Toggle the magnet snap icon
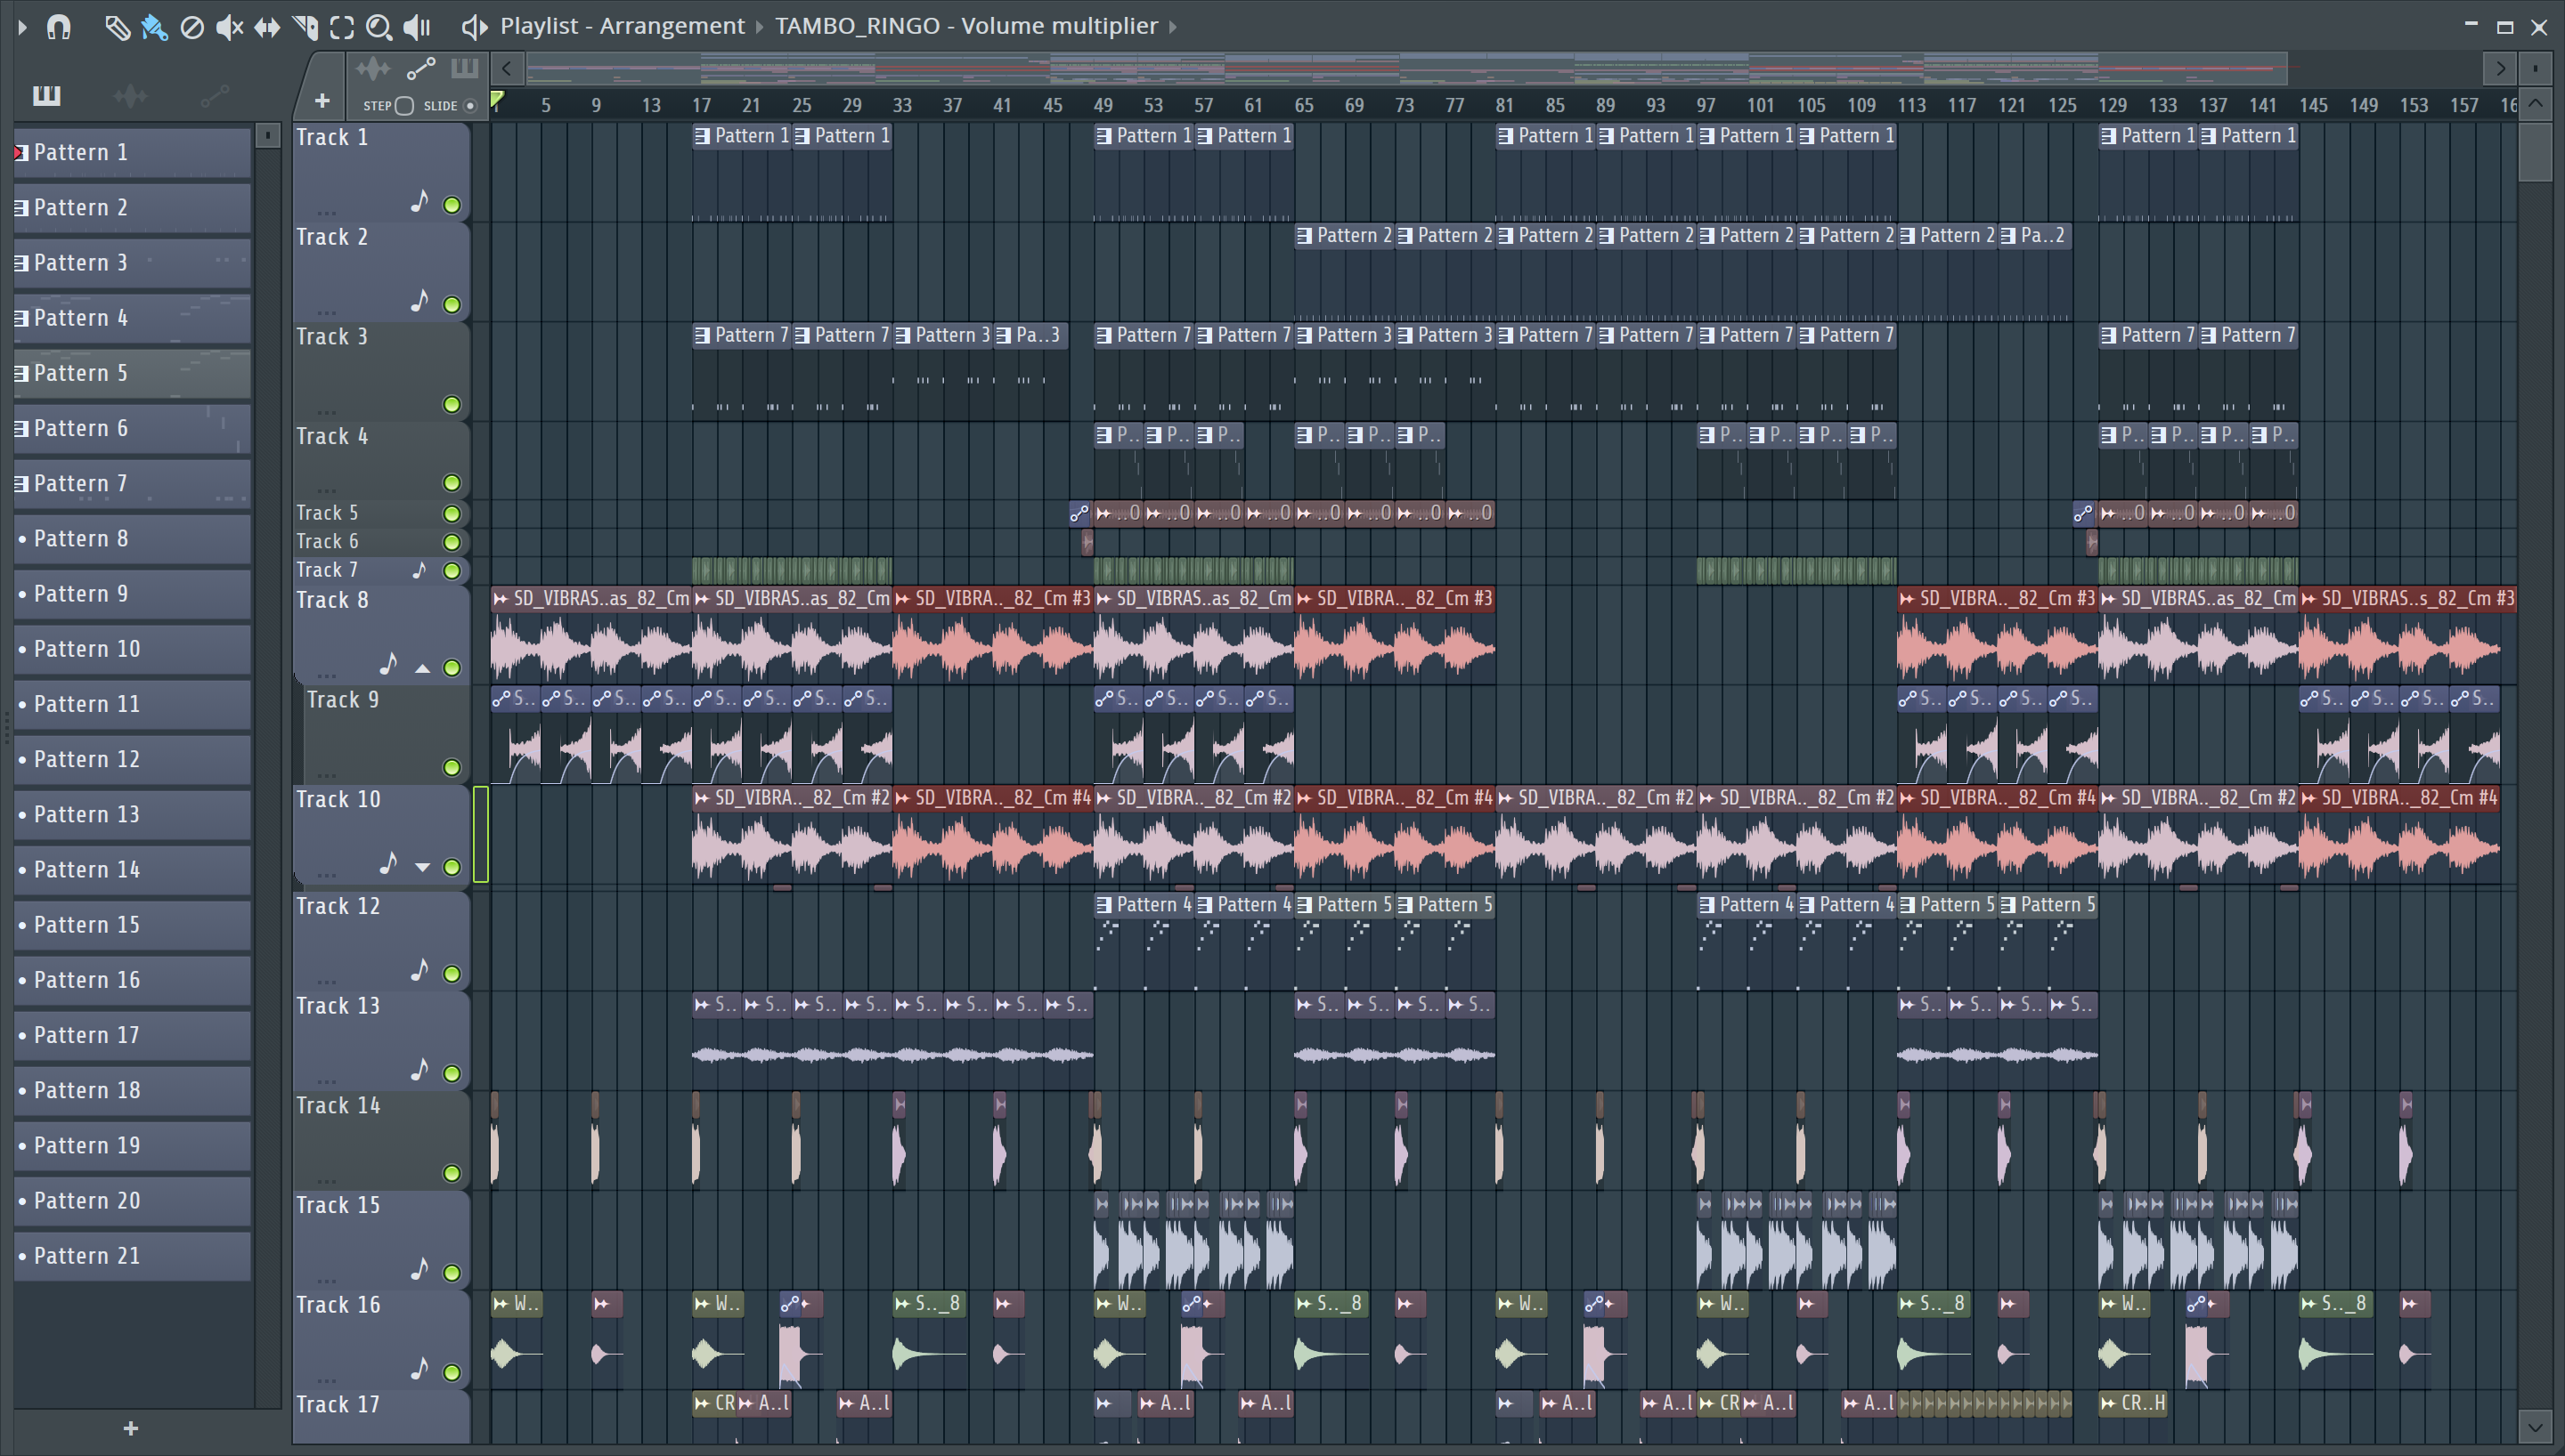Screen dimensions: 2565x1456 pos(59,27)
